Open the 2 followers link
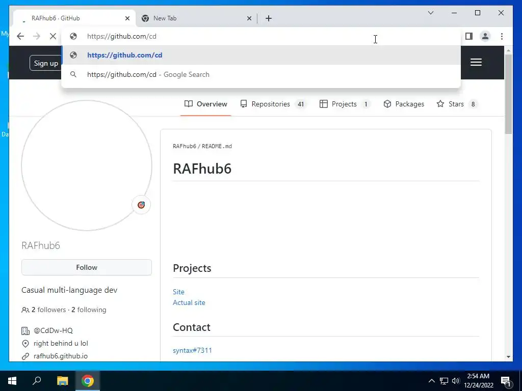The image size is (522, 391). [48, 310]
